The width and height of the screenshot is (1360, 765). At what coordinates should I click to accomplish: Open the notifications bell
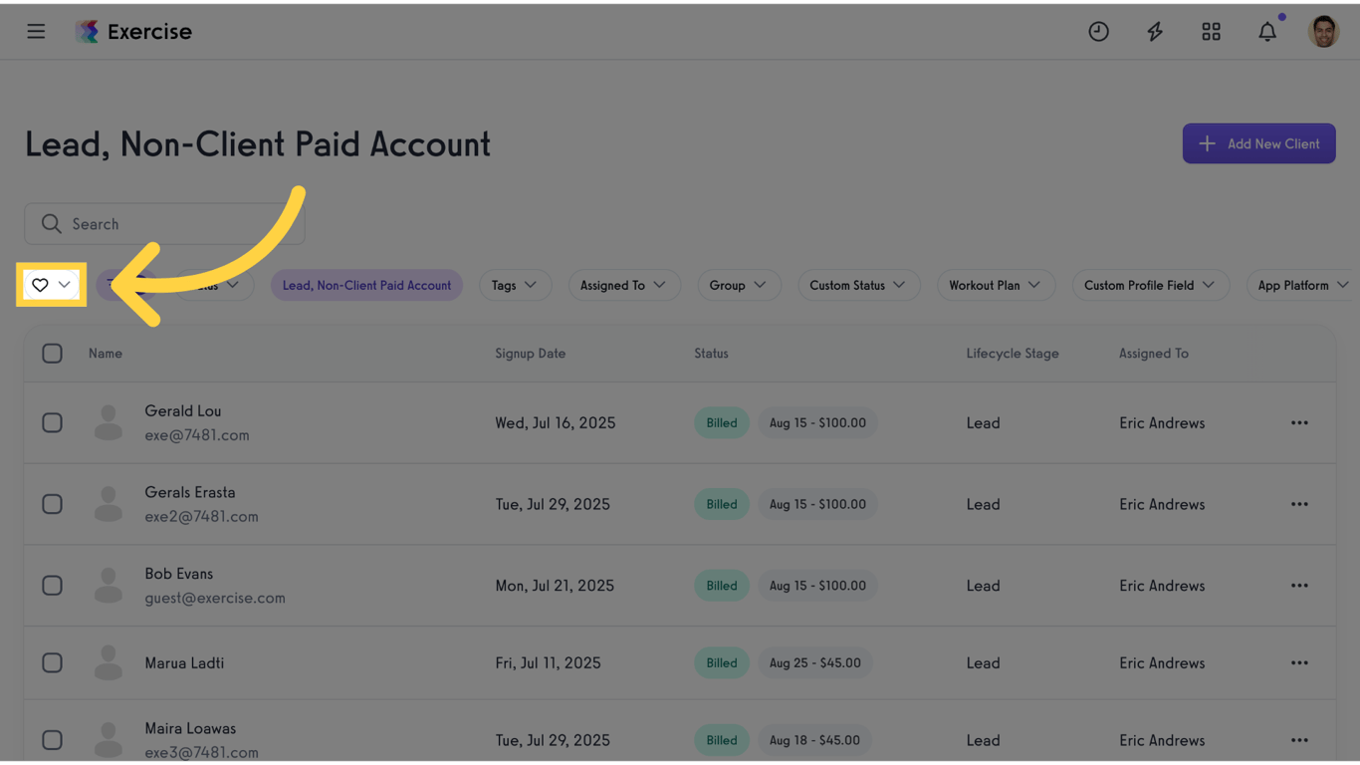[1266, 32]
